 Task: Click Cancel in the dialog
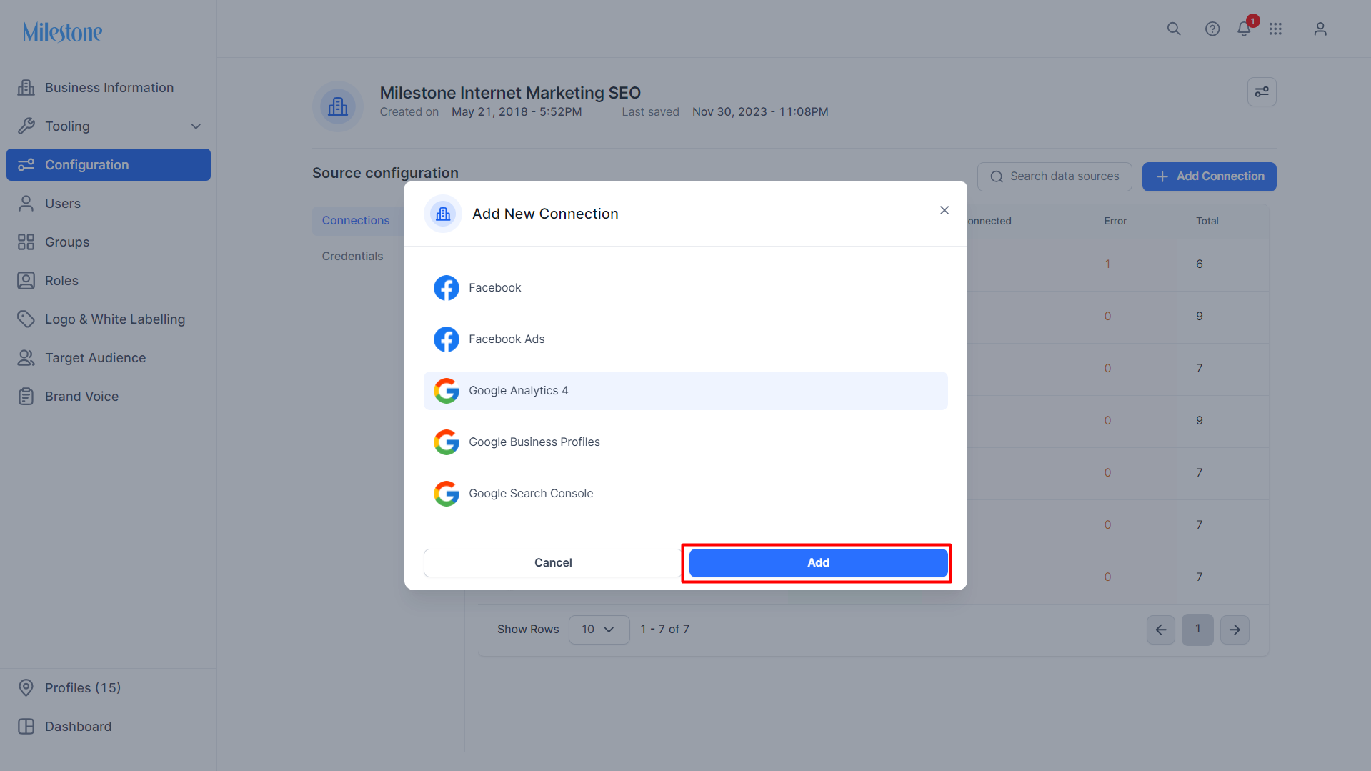click(553, 563)
